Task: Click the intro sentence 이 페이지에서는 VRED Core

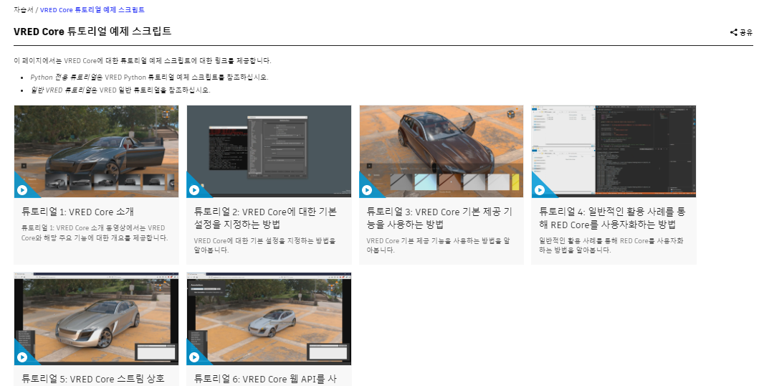Action: click(x=143, y=61)
